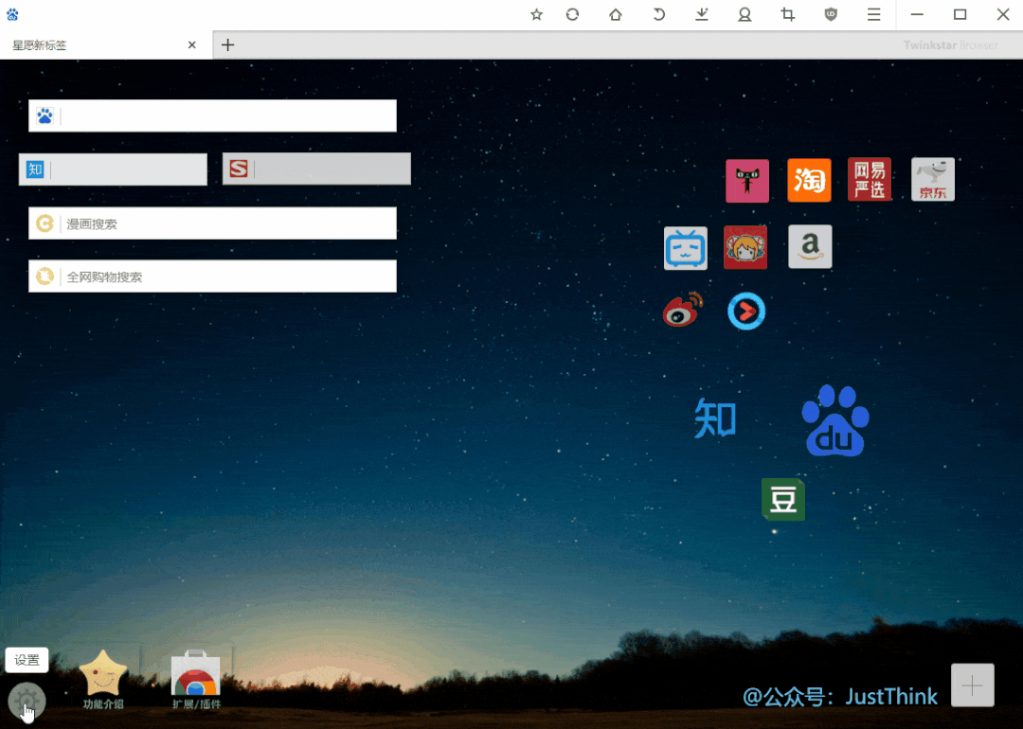Click the Zhihu search input field
The image size is (1023, 729).
tap(113, 169)
